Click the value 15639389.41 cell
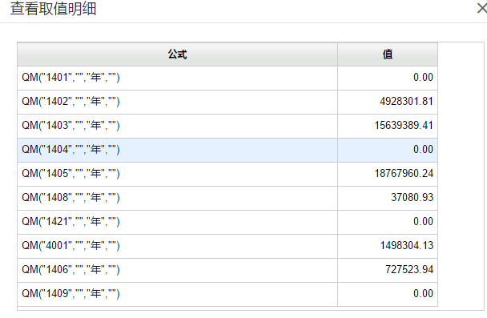This screenshot has width=487, height=318. tap(388, 126)
